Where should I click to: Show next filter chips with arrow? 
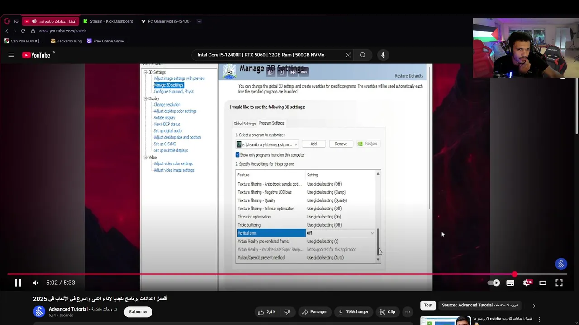point(534,306)
